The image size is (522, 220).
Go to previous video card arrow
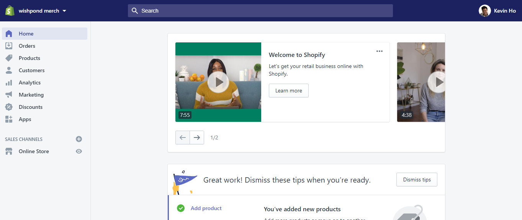click(183, 137)
